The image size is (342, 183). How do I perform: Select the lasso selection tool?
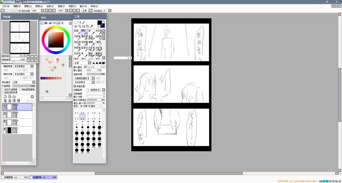pyautogui.click(x=80, y=22)
